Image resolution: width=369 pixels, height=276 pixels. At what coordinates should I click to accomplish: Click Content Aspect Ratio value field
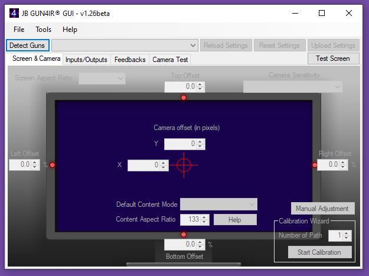pos(191,219)
